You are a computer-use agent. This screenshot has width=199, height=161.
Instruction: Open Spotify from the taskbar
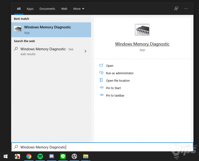(x=40, y=156)
